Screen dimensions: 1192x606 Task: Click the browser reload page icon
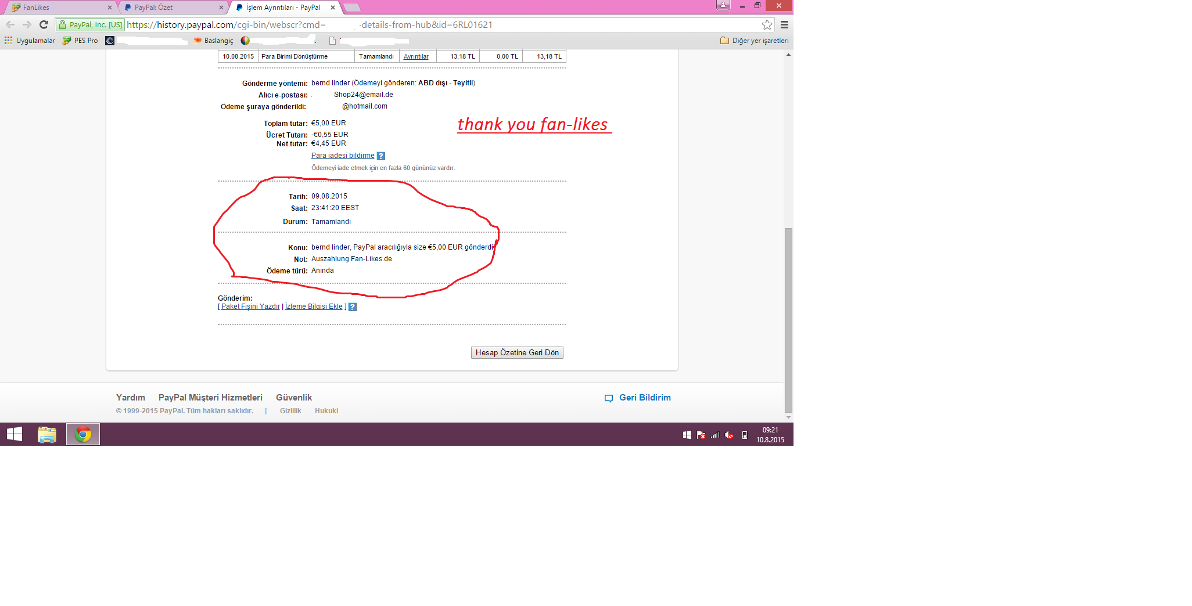[44, 24]
